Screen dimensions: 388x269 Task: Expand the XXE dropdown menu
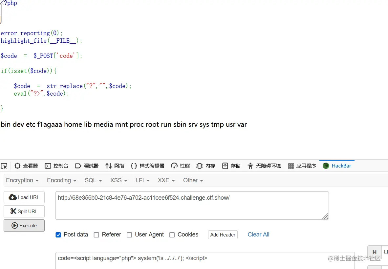click(x=166, y=180)
